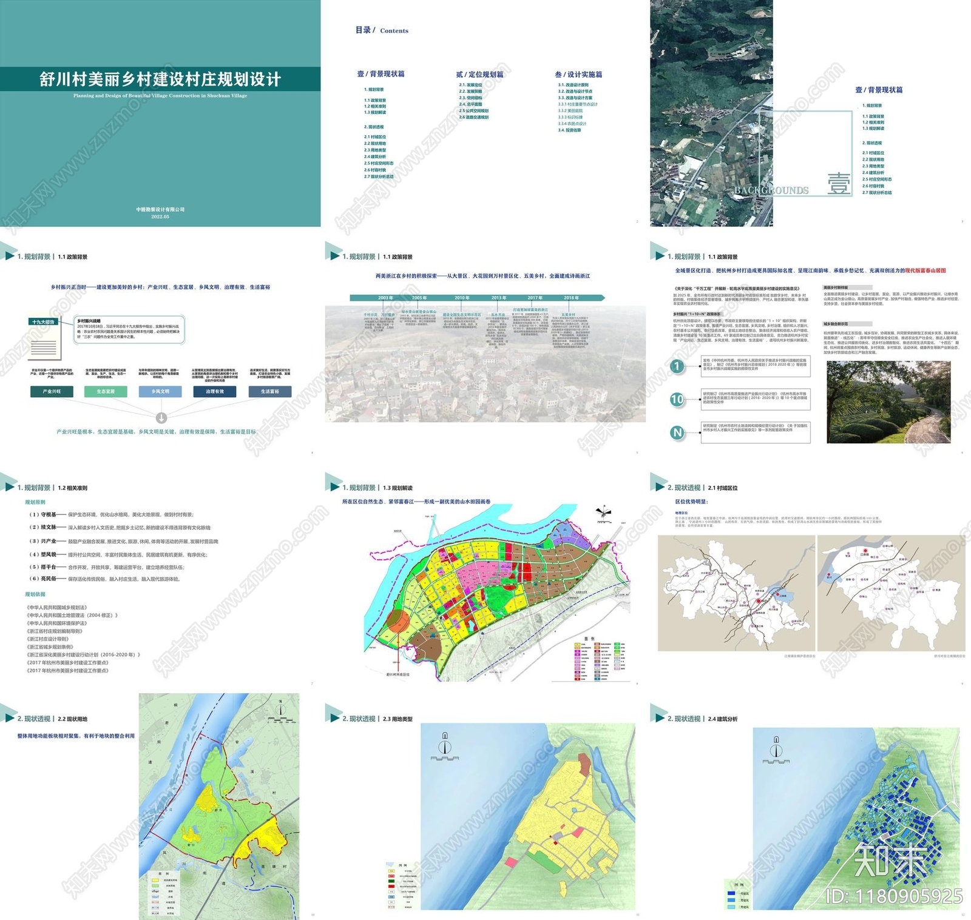Select 贰 / 定位规划篇 in the contents slide
This screenshot has width=971, height=920.
pos(479,74)
